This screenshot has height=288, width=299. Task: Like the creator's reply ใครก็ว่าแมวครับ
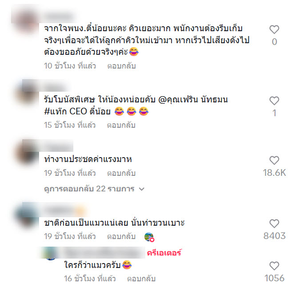(x=274, y=266)
